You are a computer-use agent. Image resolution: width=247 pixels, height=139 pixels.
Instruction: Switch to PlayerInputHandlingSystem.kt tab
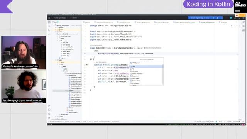pyautogui.click(x=184, y=22)
